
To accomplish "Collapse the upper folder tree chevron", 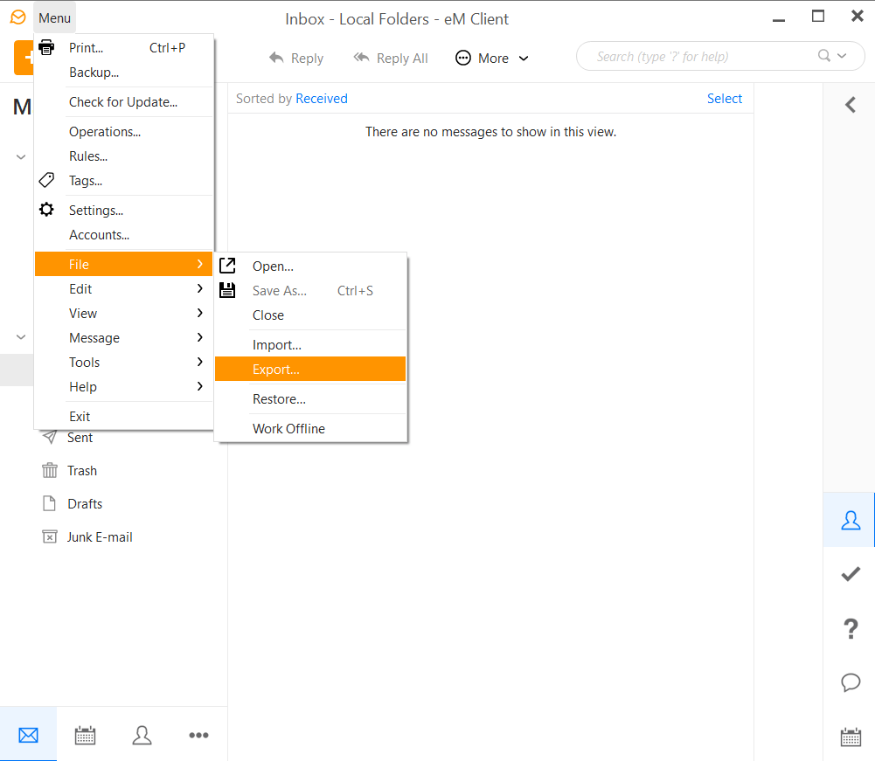I will pyautogui.click(x=21, y=156).
